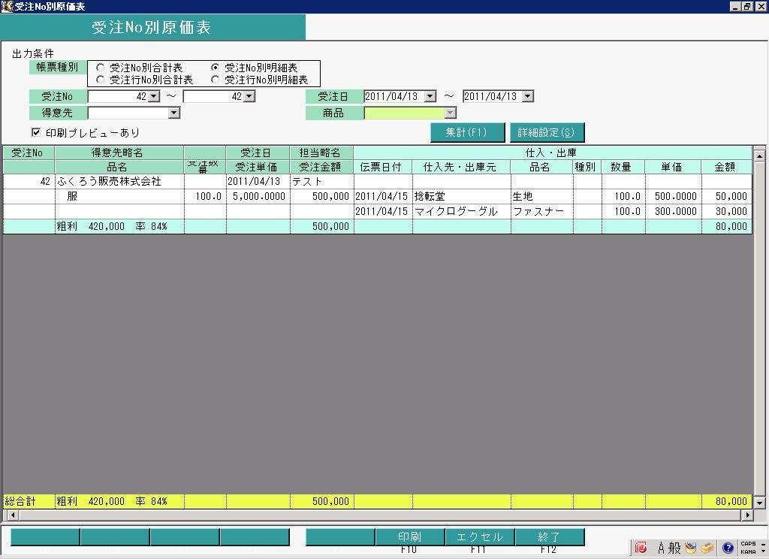Image resolution: width=769 pixels, height=559 pixels.
Task: Click the 数量 column header
Action: (x=623, y=167)
